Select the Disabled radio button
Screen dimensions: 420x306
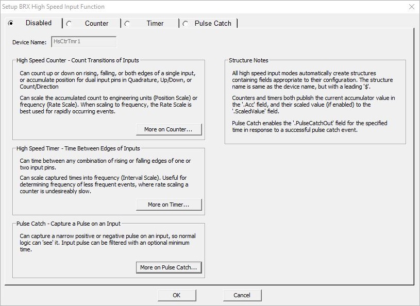click(11, 23)
